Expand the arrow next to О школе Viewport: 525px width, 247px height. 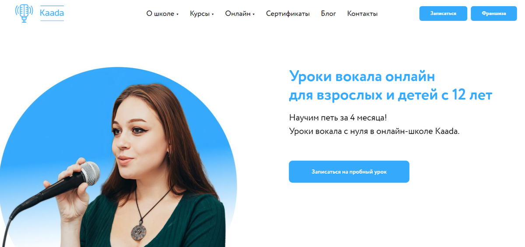[177, 14]
